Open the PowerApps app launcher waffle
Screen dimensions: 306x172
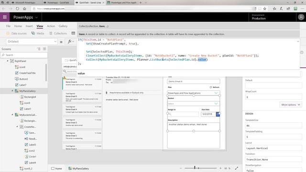(x=5, y=17)
